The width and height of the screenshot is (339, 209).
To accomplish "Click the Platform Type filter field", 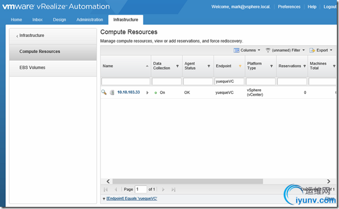I will point(261,82).
